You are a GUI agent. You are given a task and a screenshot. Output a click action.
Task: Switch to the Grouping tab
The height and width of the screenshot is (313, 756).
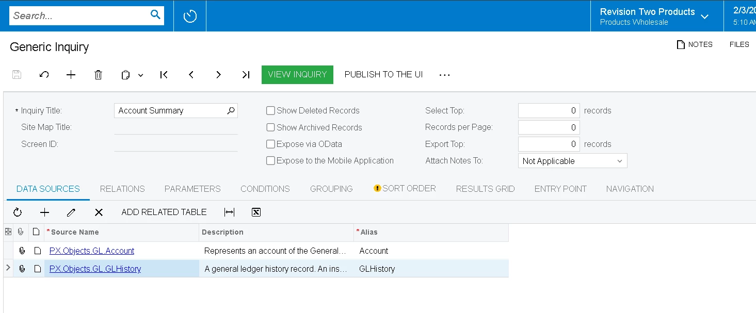pyautogui.click(x=331, y=189)
